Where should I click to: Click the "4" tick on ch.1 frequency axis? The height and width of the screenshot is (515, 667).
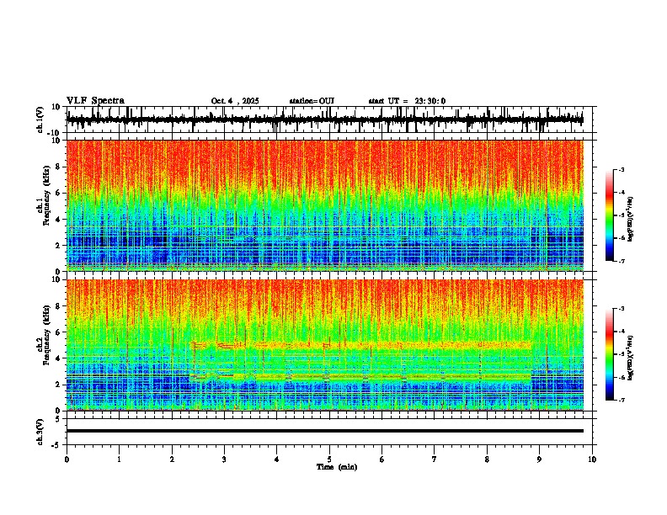58,220
